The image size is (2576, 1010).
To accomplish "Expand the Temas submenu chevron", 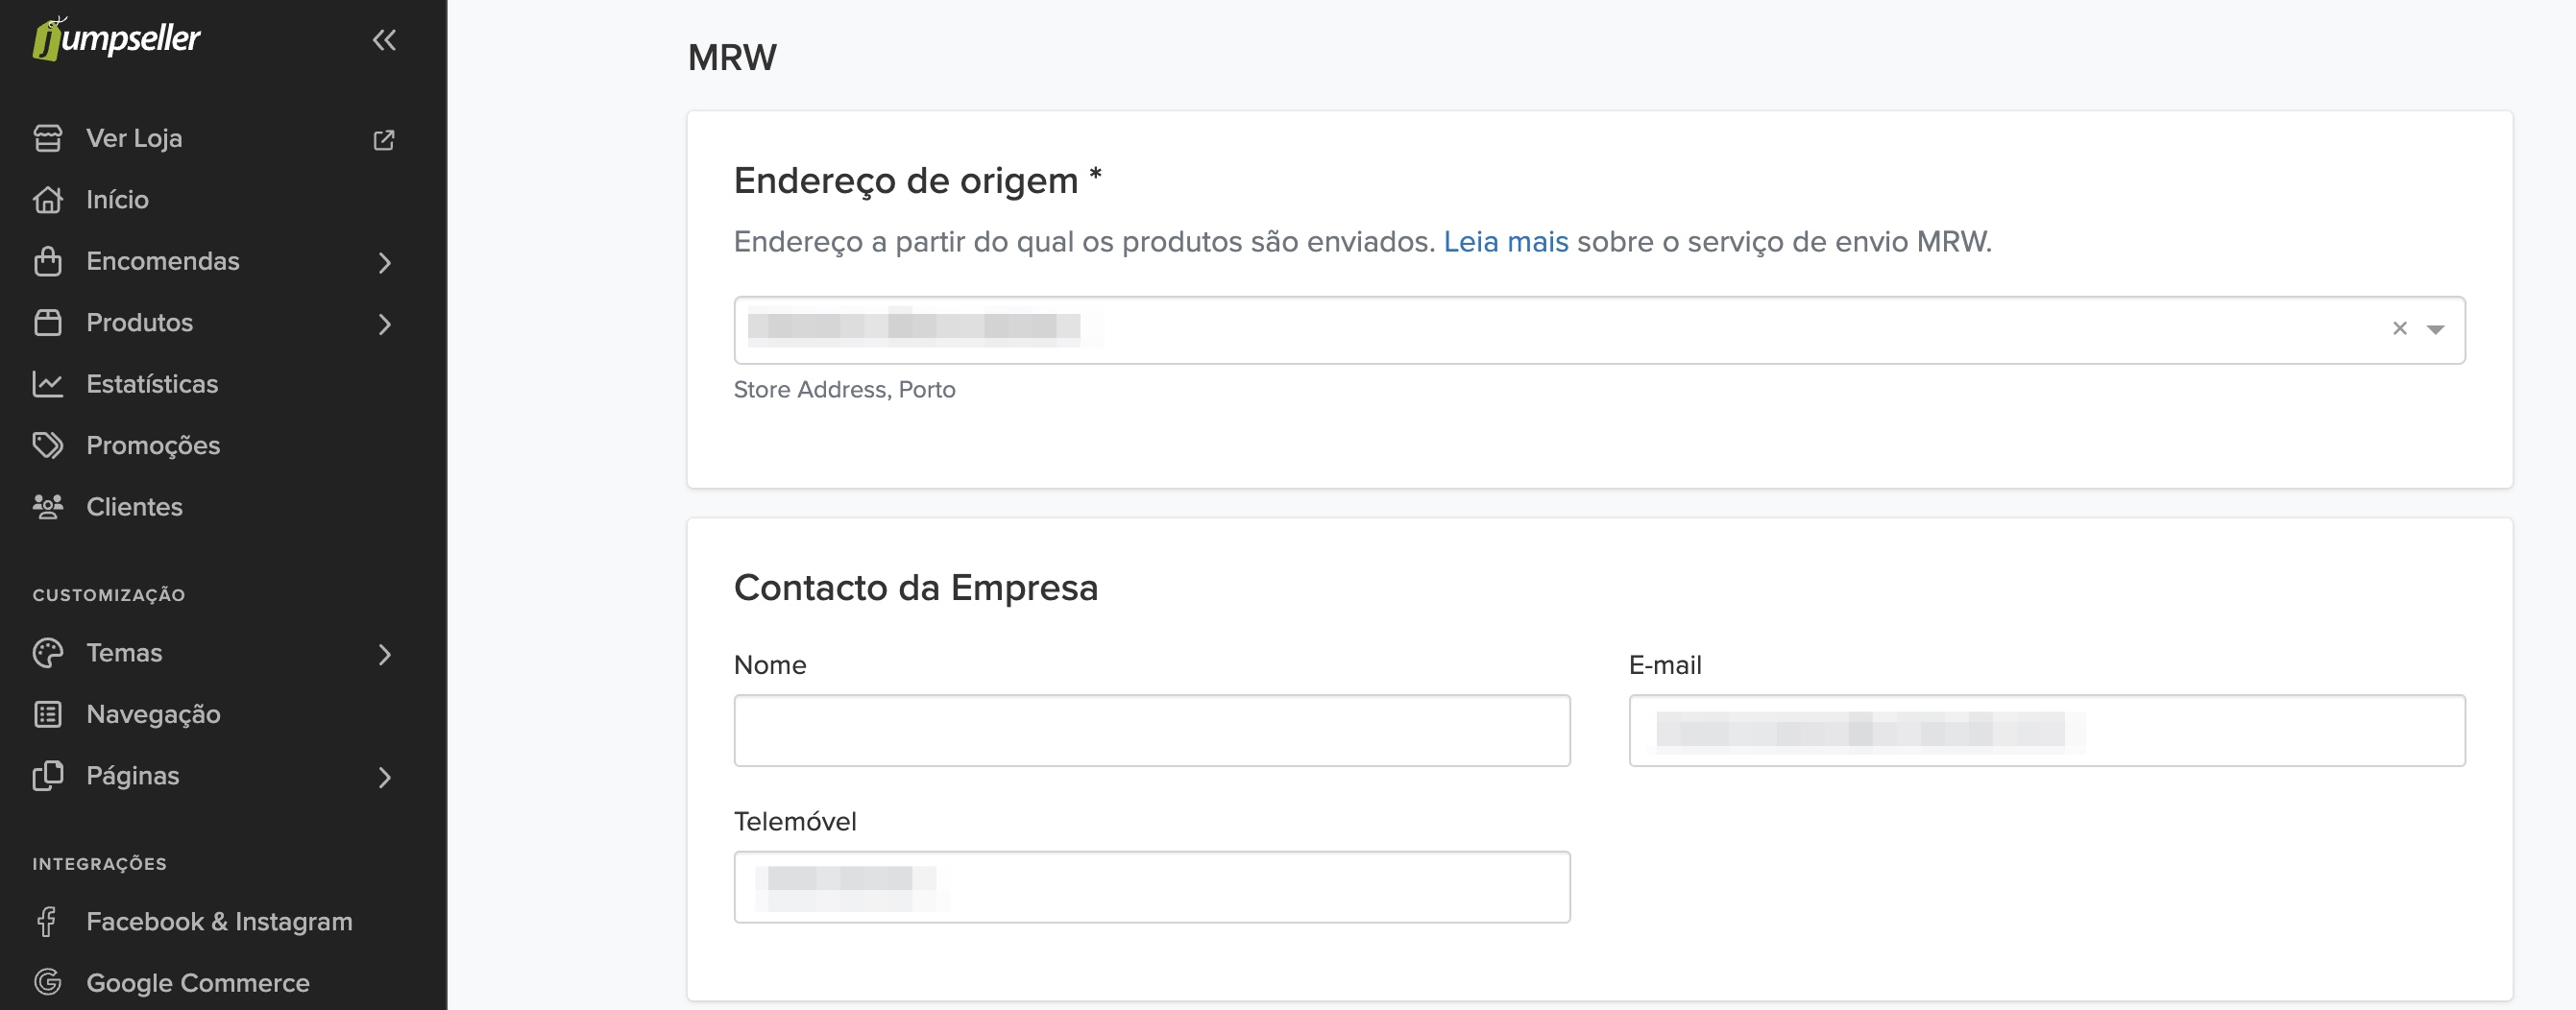I will pos(385,654).
